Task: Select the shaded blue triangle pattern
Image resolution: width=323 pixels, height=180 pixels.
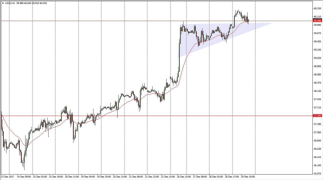Action: (200, 35)
